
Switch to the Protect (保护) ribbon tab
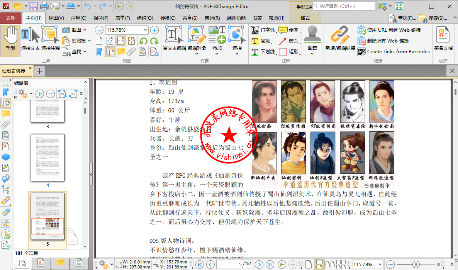101,18
